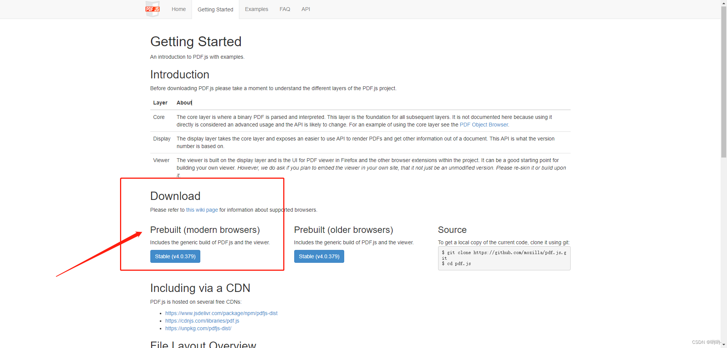
Task: Click 'PDF.js is hosted on several free CDNs' text
Action: 196,302
